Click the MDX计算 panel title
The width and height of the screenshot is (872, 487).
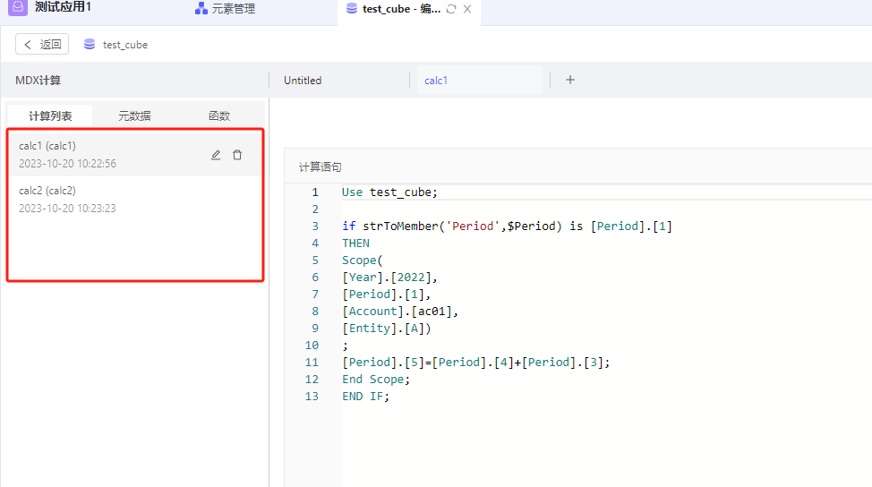pyautogui.click(x=38, y=81)
